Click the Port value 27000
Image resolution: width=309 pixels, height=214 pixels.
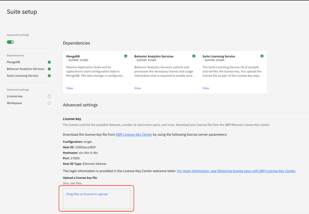tap(75, 158)
